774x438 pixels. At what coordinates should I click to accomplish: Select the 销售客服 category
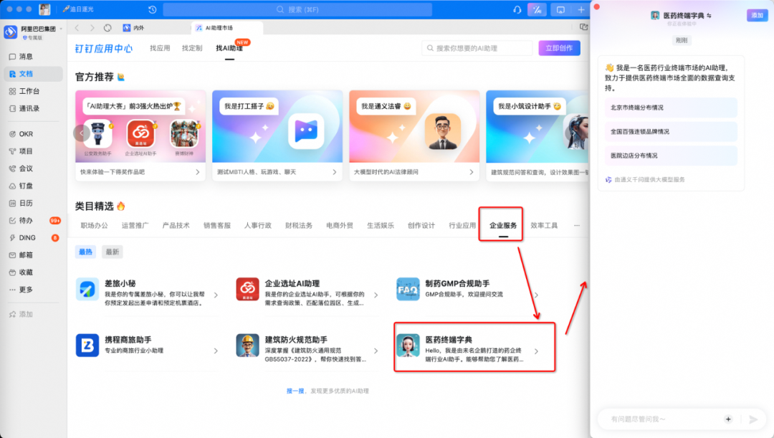click(217, 226)
